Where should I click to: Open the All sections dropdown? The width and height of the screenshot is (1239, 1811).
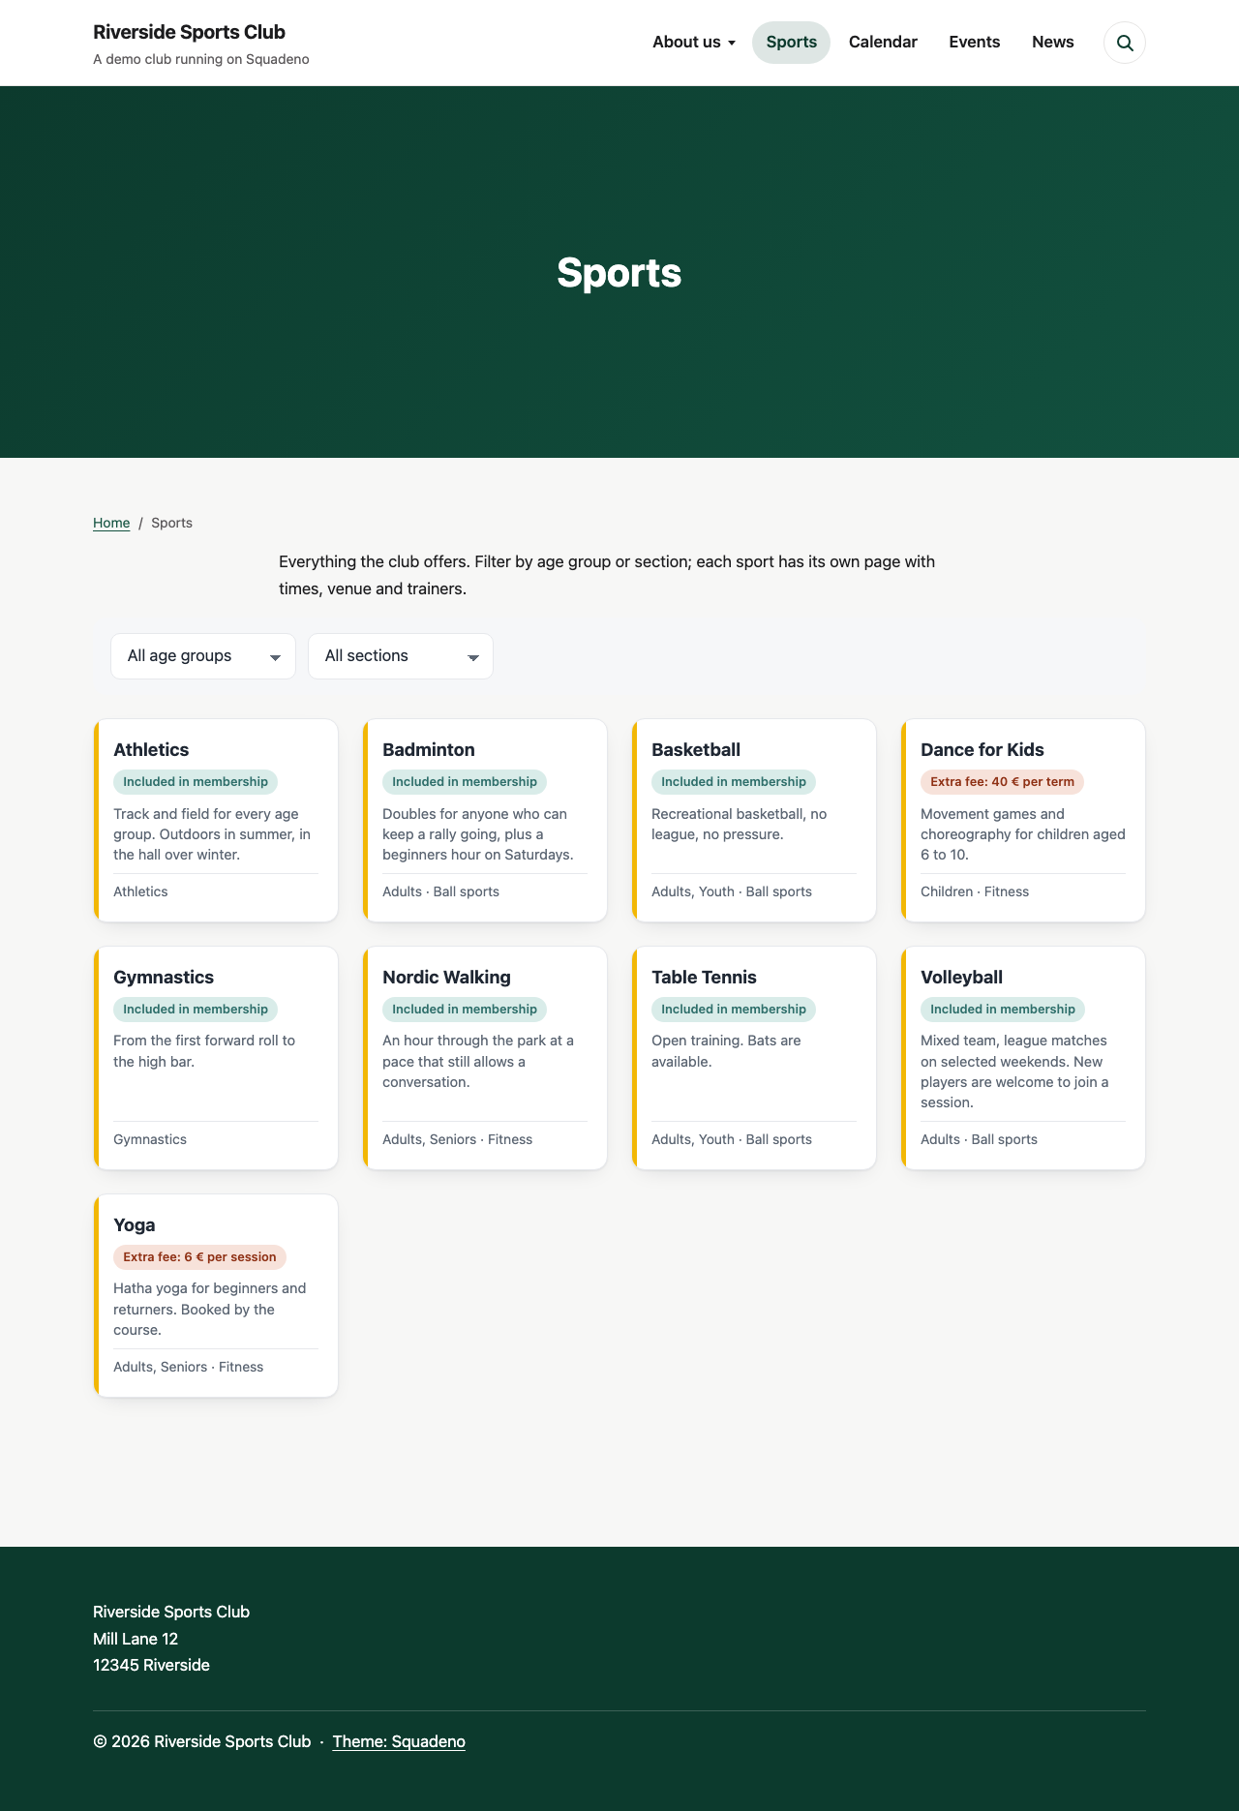401,656
